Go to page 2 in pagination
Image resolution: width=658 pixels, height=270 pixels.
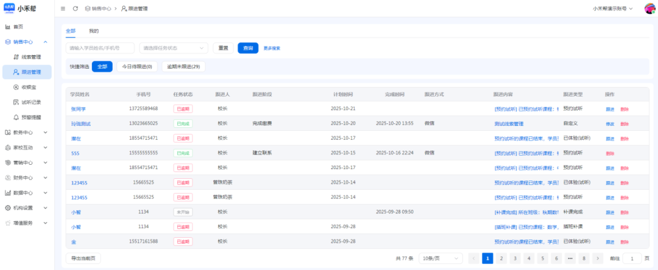coord(501,258)
